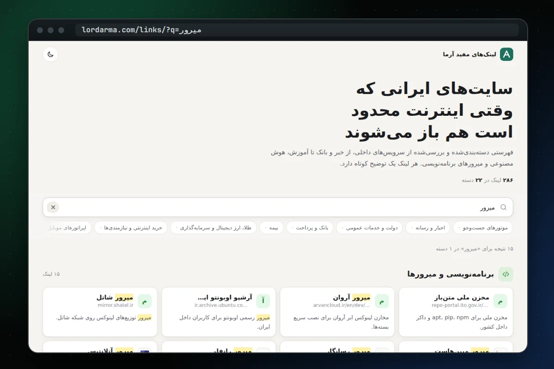The height and width of the screenshot is (369, 554).
Task: Select the 'موتورهای جست‌وجو' category chip
Action: coord(483,227)
